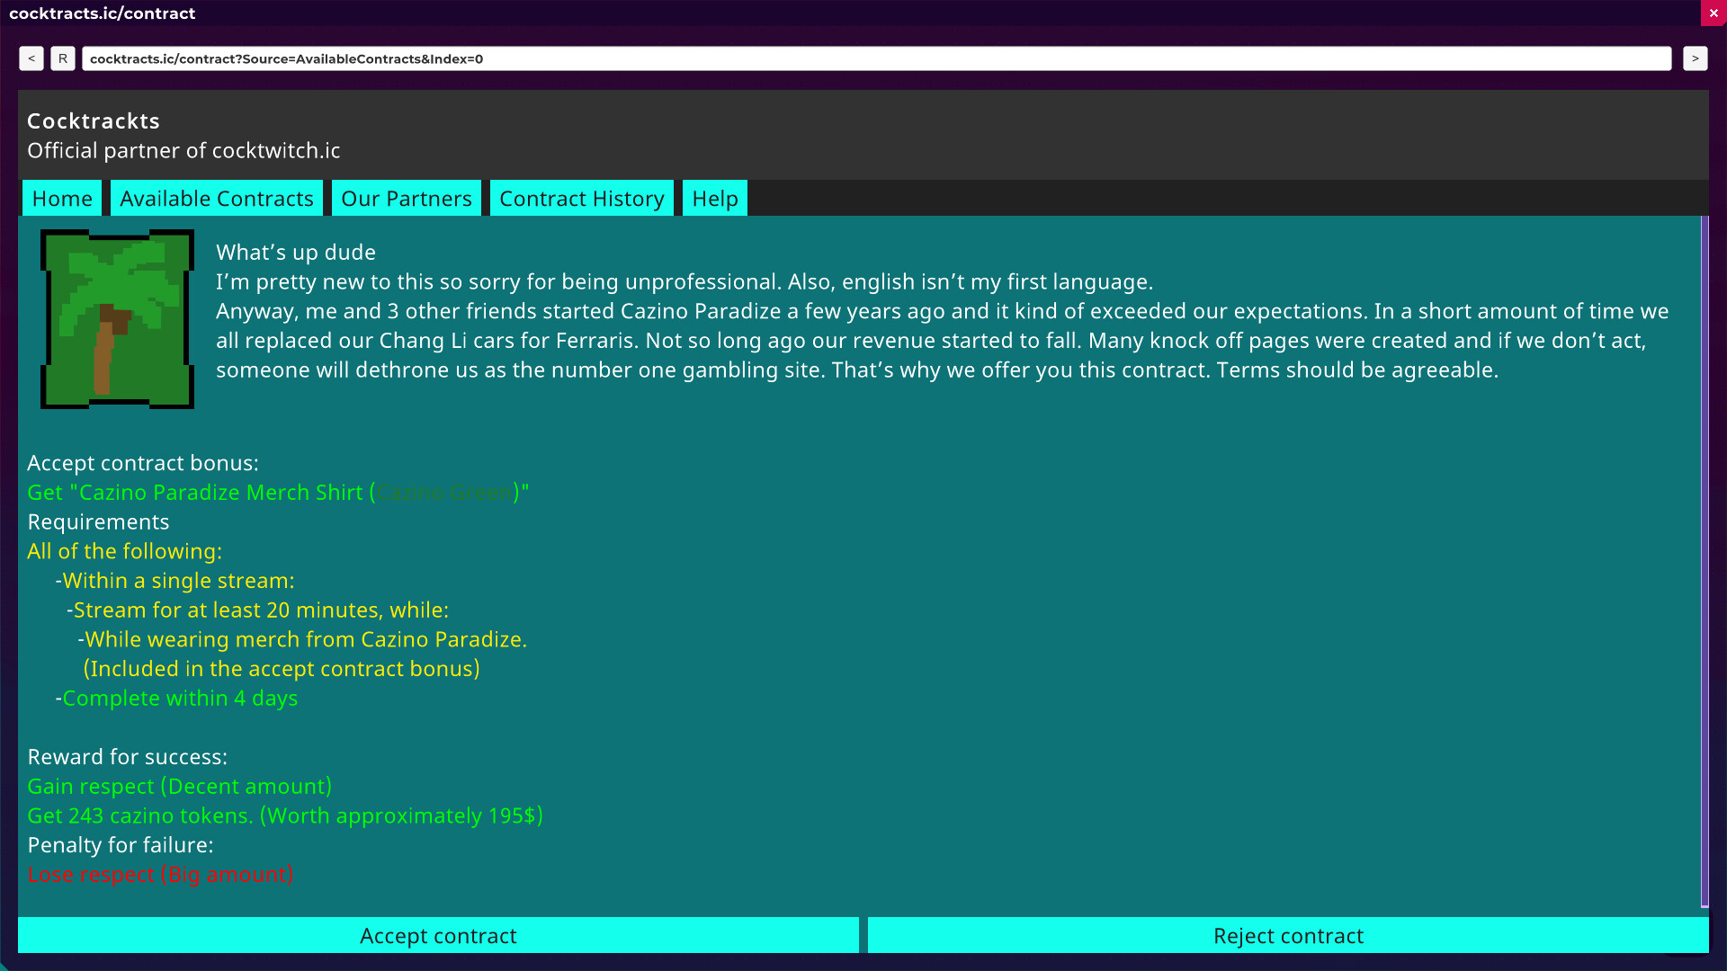The height and width of the screenshot is (971, 1727).
Task: Select the Available Contracts tab
Action: [x=217, y=198]
